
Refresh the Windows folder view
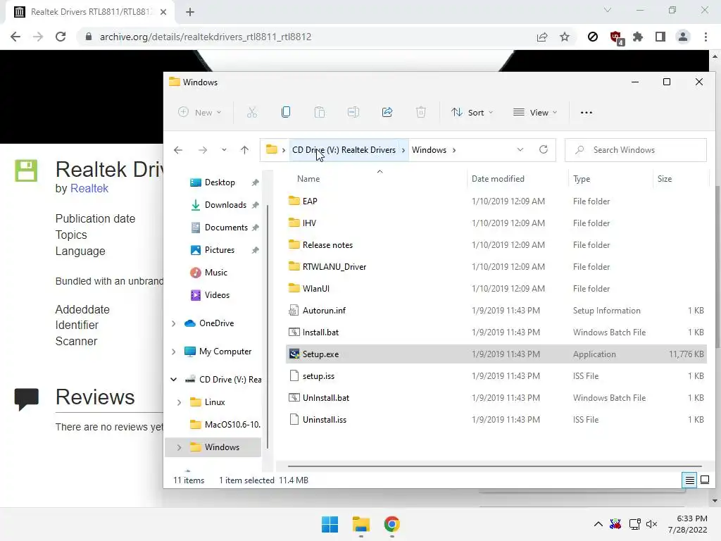click(x=544, y=149)
